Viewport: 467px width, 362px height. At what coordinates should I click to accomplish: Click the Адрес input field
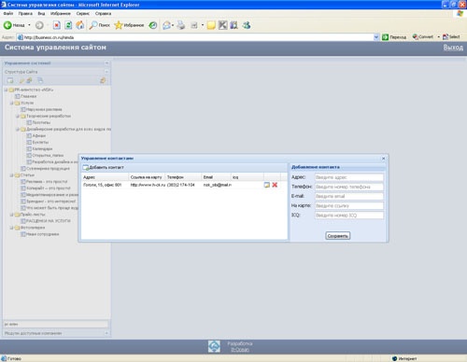349,177
